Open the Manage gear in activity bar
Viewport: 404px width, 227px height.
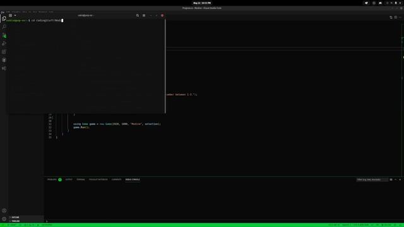point(4,219)
